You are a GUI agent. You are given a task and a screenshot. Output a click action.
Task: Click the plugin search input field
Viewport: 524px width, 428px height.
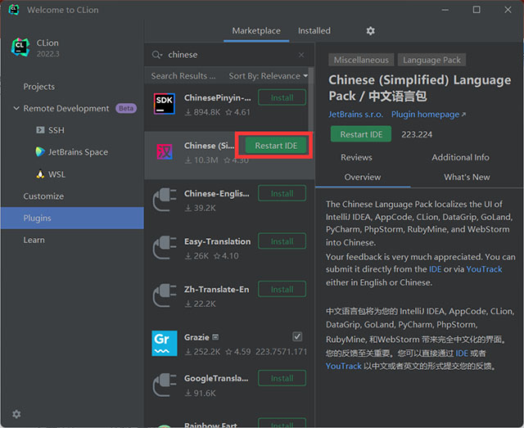coord(229,55)
